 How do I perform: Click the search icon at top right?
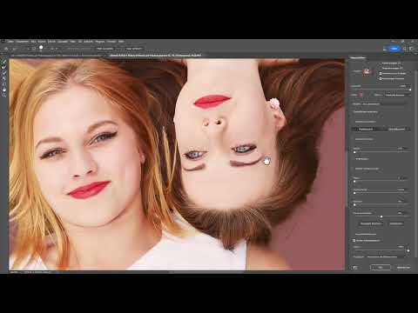pos(405,49)
